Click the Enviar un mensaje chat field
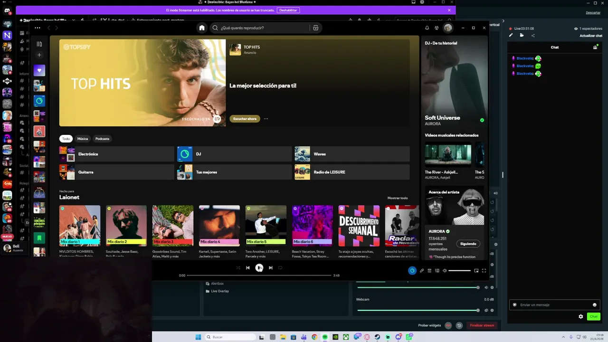 554,305
